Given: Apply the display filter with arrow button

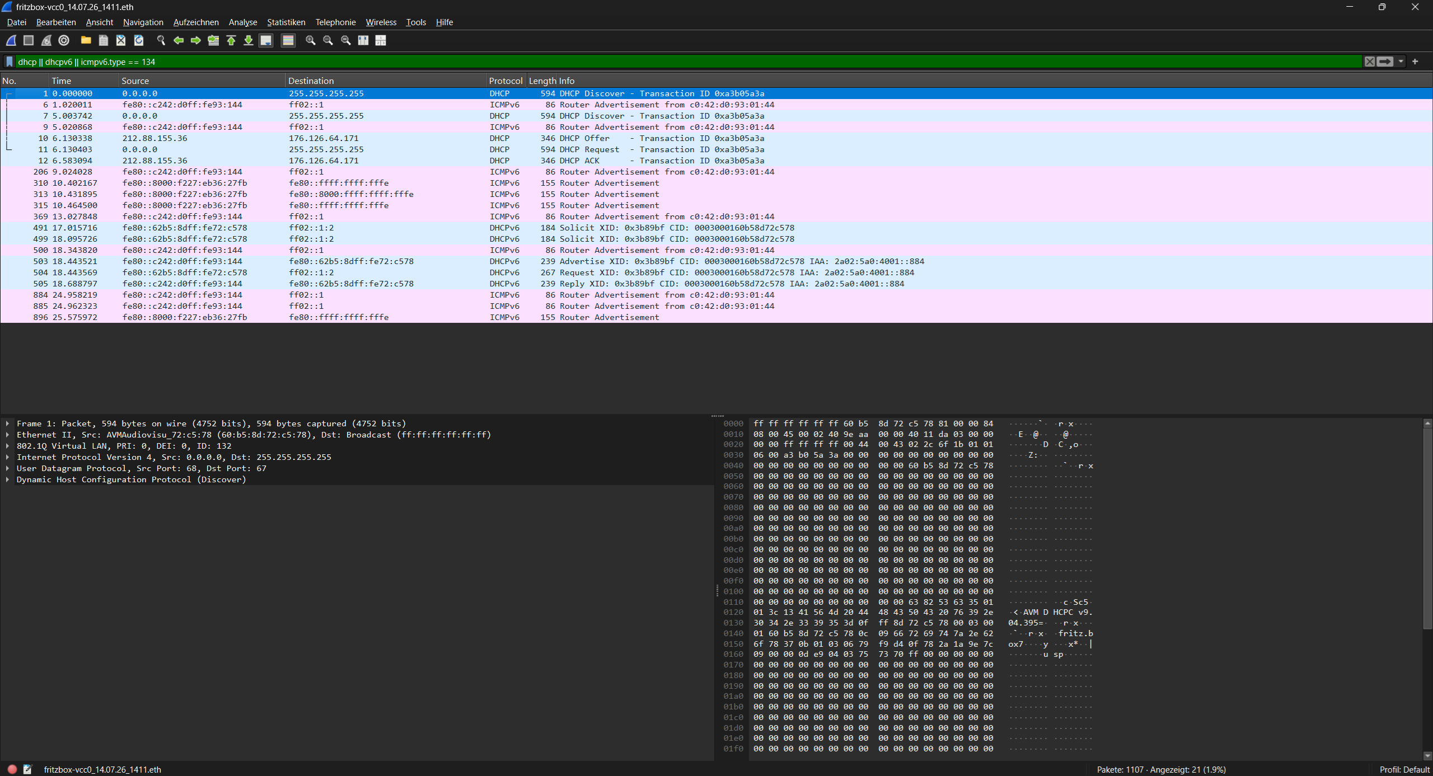Looking at the screenshot, I should (x=1385, y=62).
